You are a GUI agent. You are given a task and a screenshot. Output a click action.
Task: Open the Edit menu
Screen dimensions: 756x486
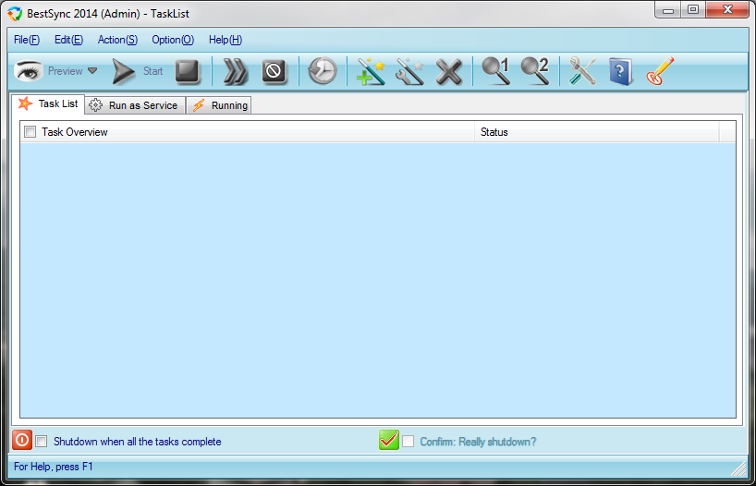point(69,40)
